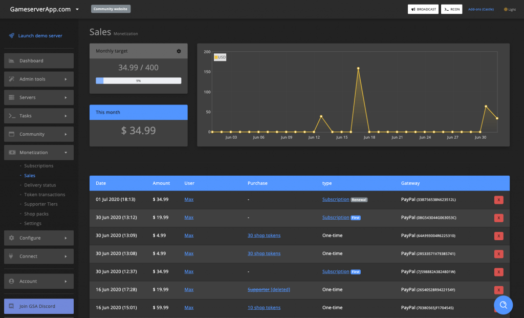Screen dimensions: 524x318
Task: Open the Community website button
Action: 111,9
